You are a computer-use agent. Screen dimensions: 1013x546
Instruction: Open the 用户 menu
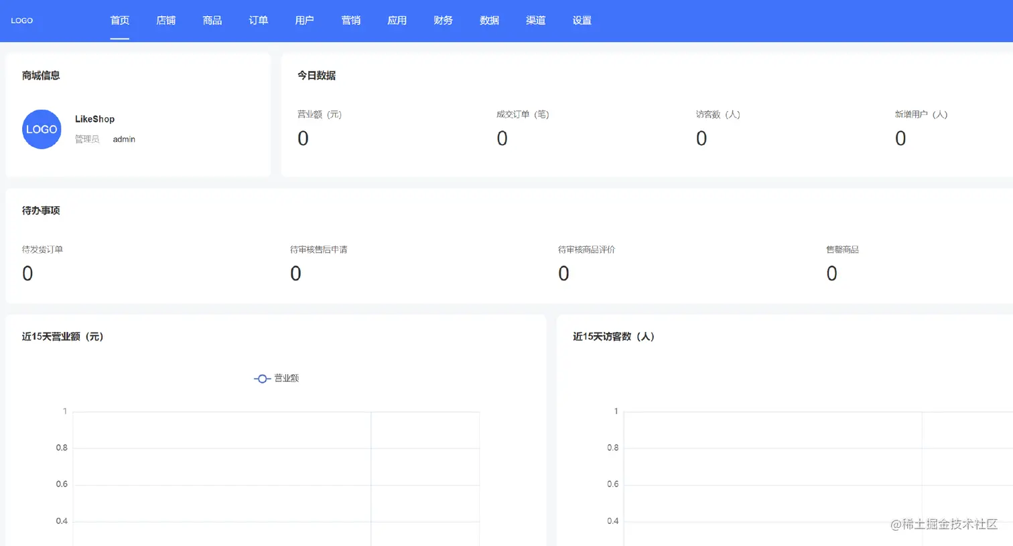pos(305,21)
